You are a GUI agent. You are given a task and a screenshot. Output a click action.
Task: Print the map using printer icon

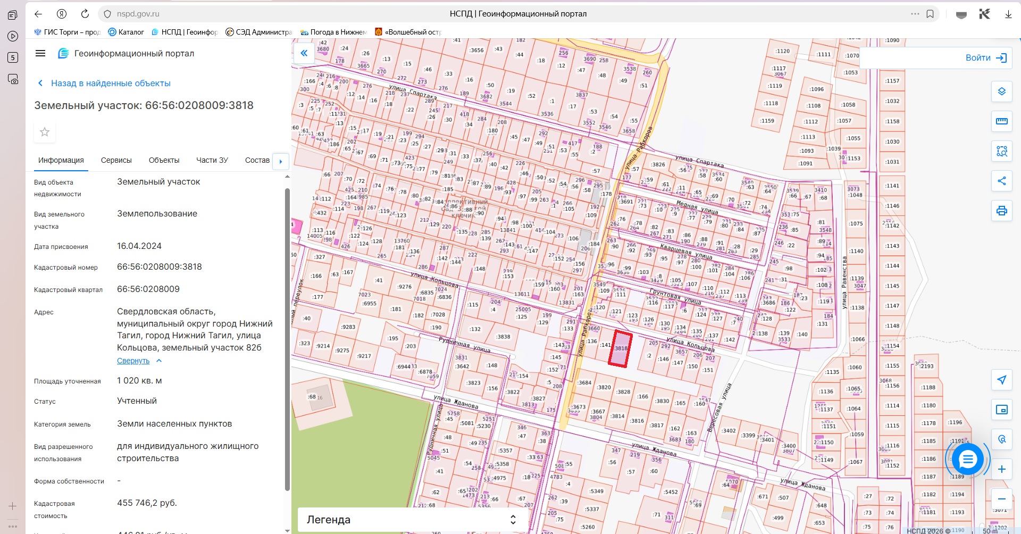tap(1001, 211)
